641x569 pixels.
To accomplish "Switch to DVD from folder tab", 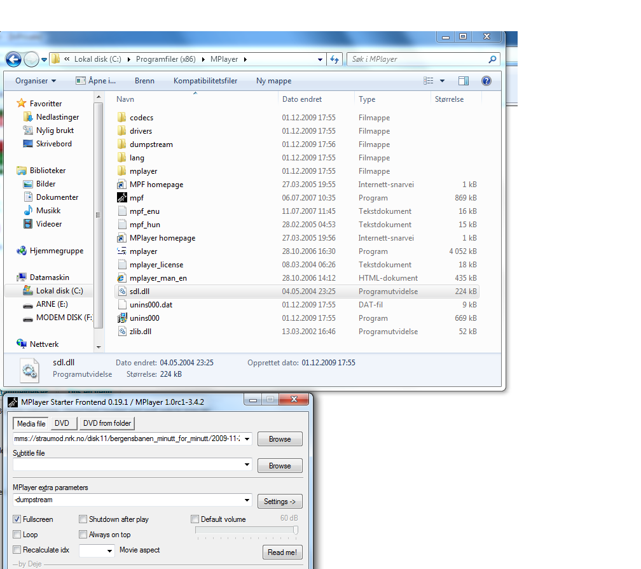I will [x=107, y=423].
